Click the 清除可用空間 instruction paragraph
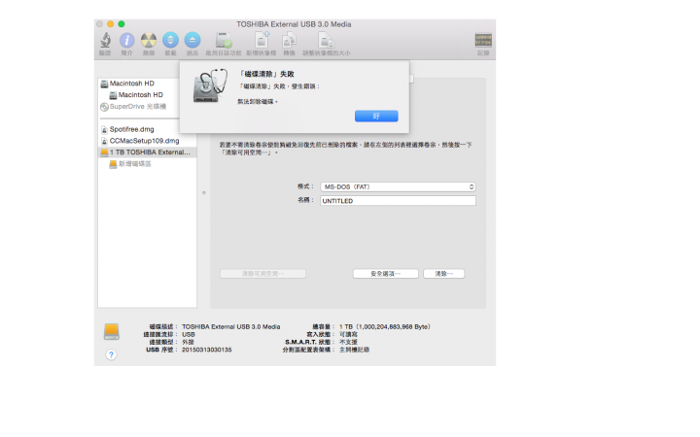This screenshot has width=700, height=437. point(345,149)
